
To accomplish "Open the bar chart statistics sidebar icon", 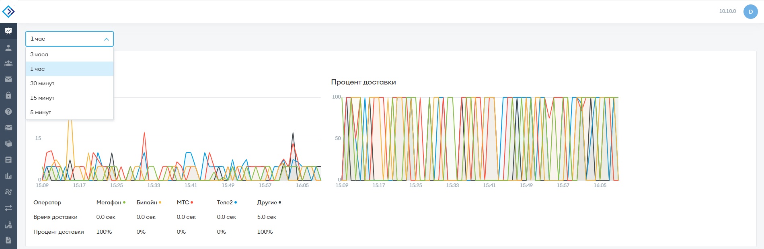I will [x=8, y=176].
